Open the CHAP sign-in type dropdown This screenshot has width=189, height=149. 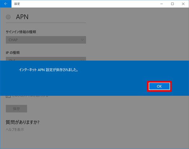[x=46, y=40]
